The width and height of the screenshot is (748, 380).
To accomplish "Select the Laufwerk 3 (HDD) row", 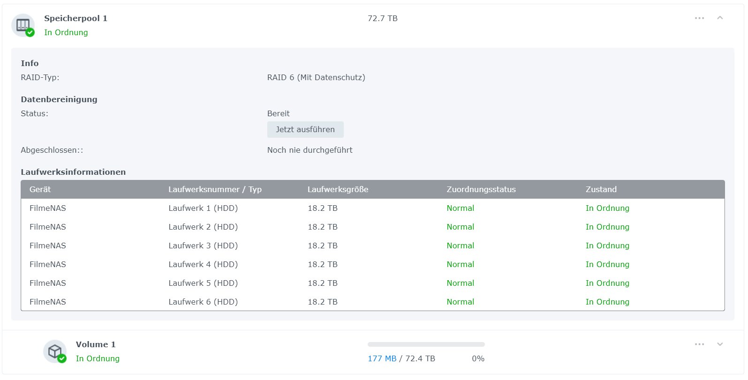I will [x=203, y=246].
